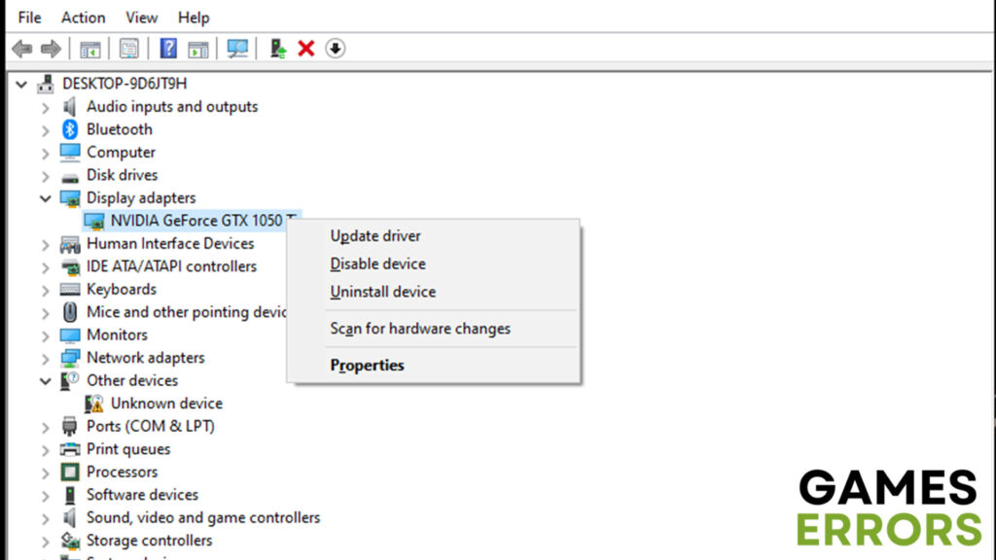
Task: Click the Update driver toolbar icon
Action: click(277, 49)
